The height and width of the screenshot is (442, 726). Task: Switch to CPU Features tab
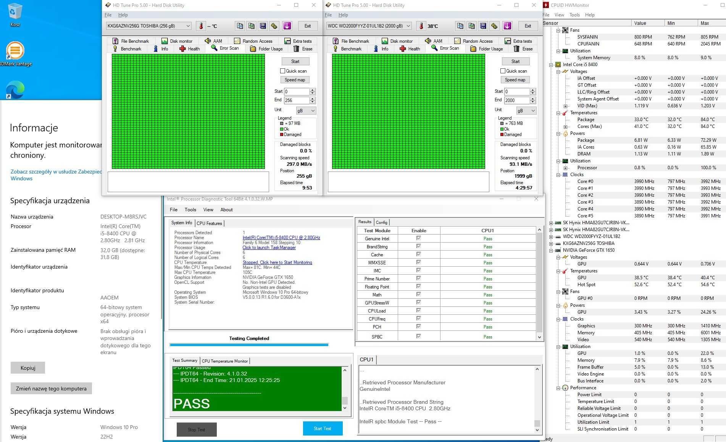[209, 223]
